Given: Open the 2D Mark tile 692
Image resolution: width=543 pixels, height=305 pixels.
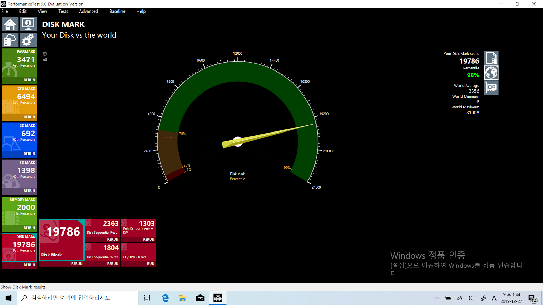Looking at the screenshot, I should [x=19, y=137].
